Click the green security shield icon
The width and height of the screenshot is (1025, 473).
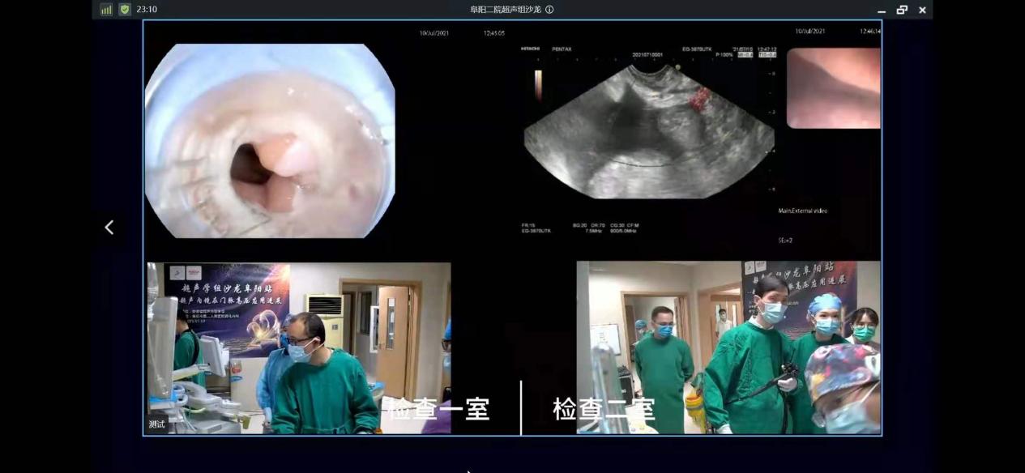pos(125,10)
